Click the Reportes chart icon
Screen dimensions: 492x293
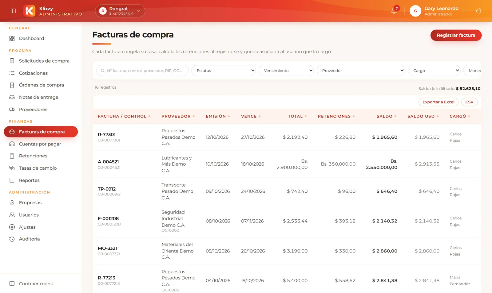click(x=12, y=180)
